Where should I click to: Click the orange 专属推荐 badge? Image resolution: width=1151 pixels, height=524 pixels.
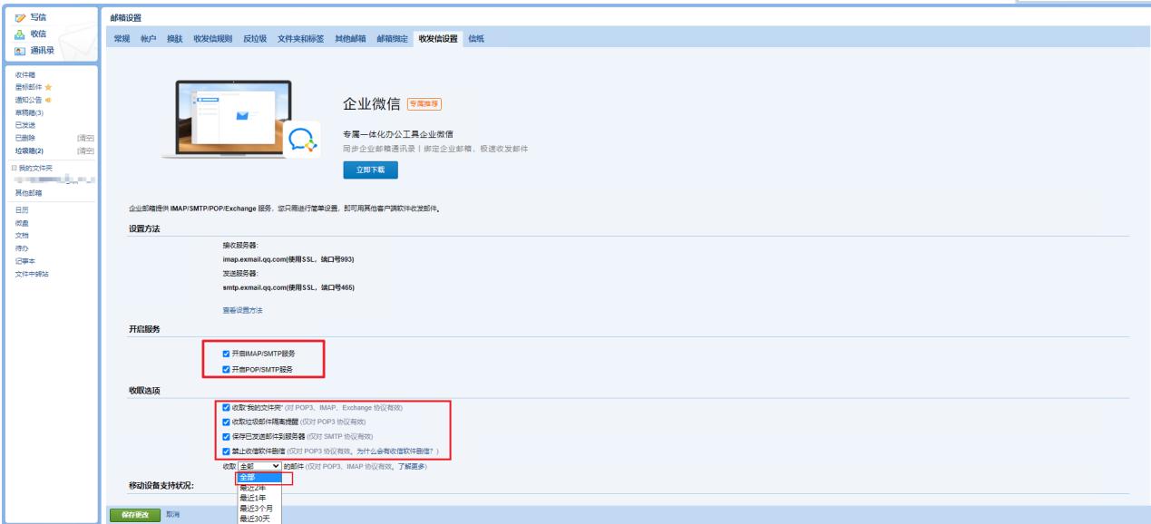click(424, 104)
